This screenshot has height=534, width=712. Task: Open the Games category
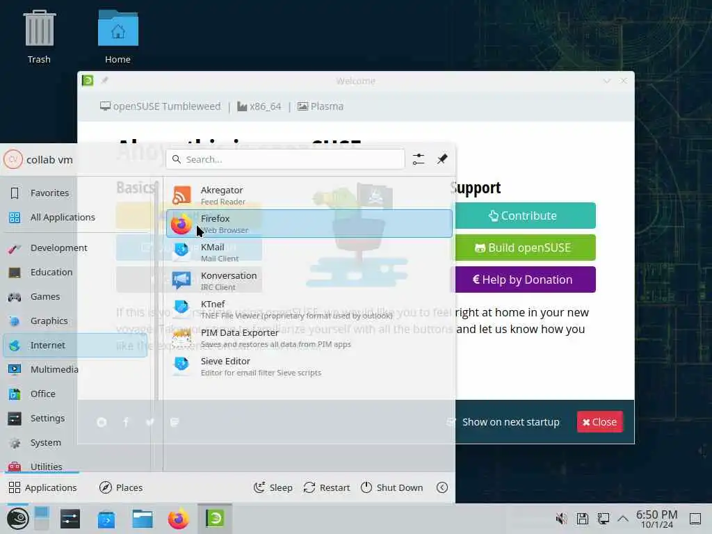pyautogui.click(x=75, y=296)
